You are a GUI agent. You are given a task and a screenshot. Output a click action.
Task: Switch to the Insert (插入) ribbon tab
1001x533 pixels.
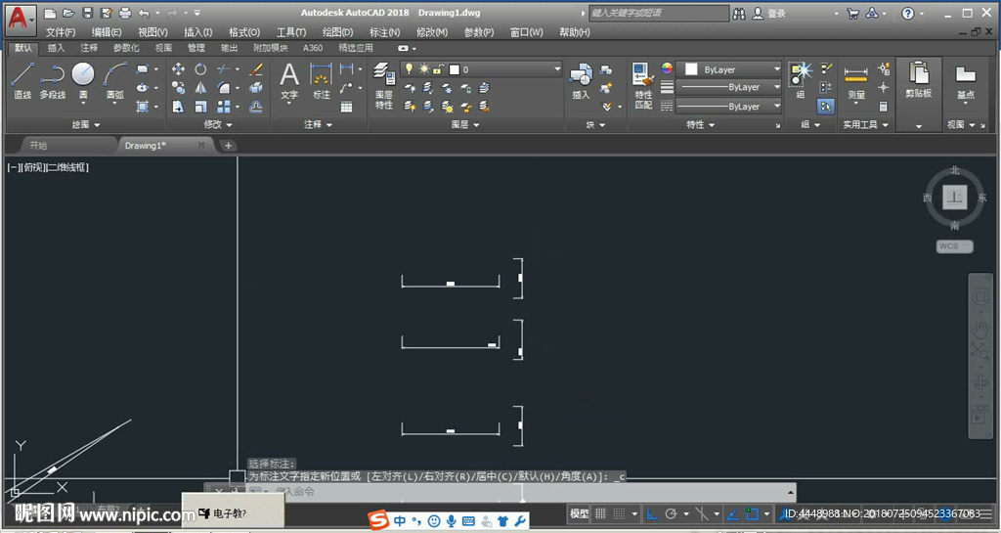coord(56,48)
